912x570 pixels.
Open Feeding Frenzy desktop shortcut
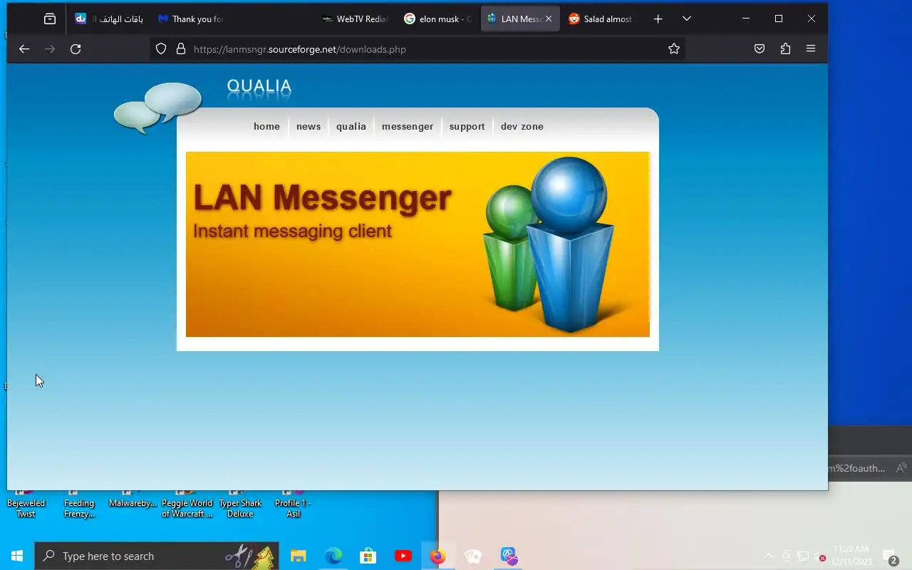click(79, 504)
